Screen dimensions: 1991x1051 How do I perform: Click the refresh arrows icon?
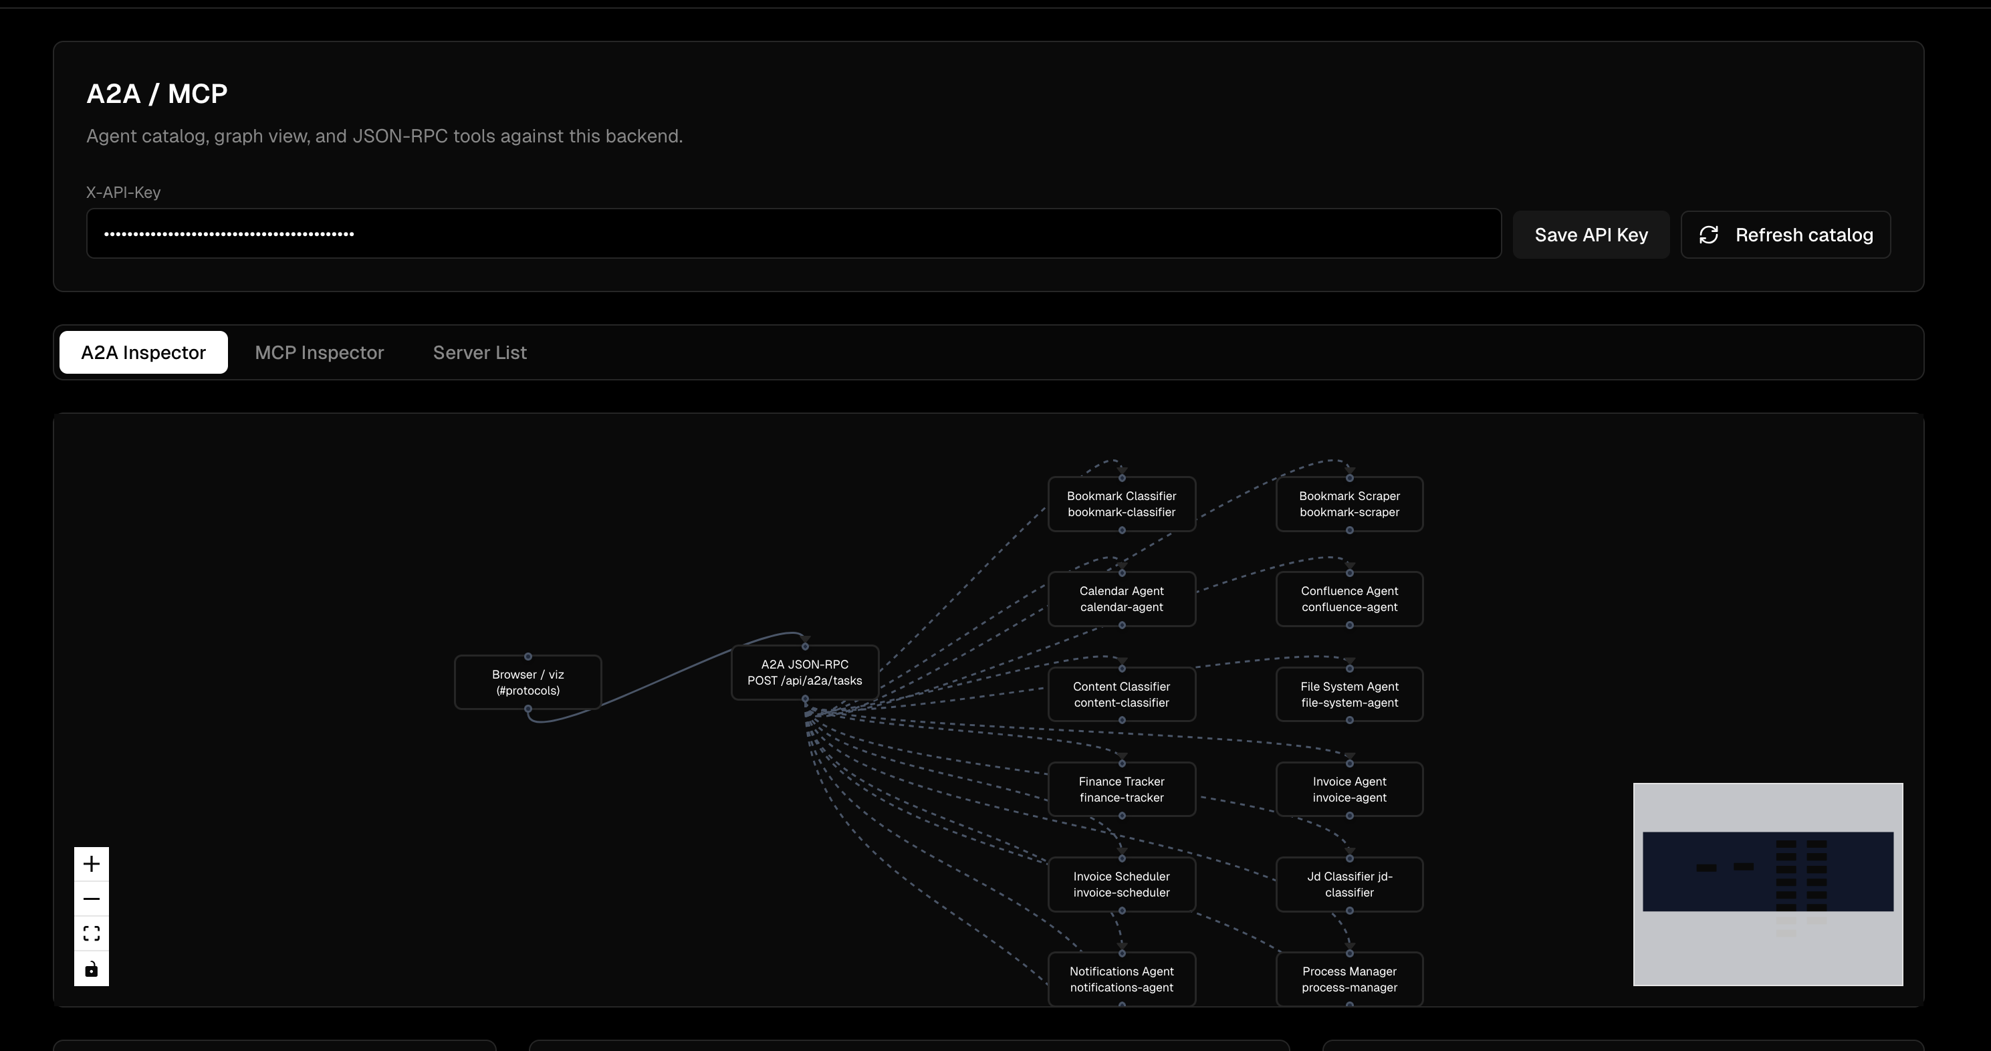coord(1708,235)
